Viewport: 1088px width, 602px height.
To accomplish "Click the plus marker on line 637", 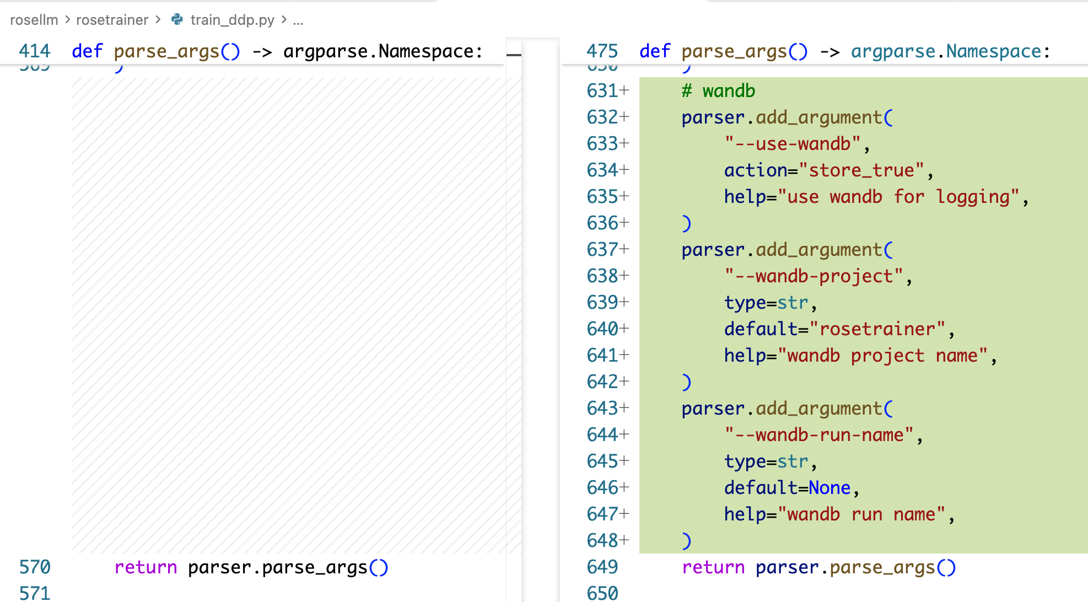I will (x=624, y=249).
